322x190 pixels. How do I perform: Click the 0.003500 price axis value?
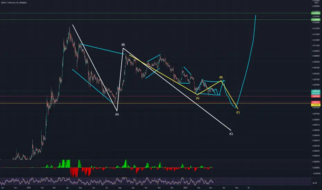(x=316, y=79)
